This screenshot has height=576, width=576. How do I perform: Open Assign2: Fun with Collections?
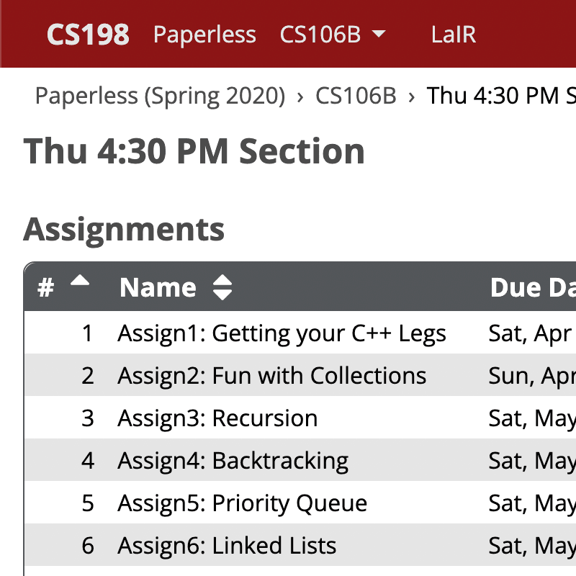pyautogui.click(x=272, y=376)
